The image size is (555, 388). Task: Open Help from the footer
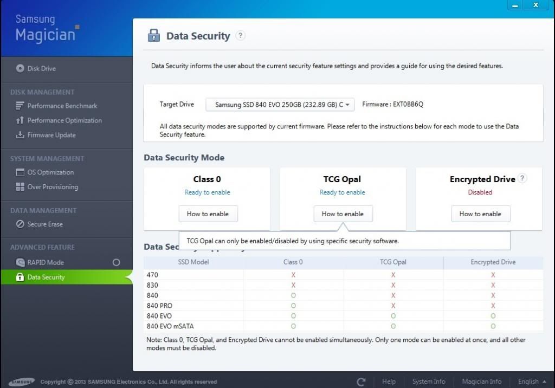click(389, 381)
